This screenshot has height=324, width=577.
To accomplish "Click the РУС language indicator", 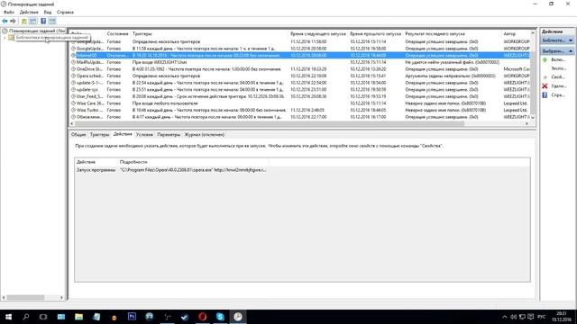I will (x=541, y=317).
